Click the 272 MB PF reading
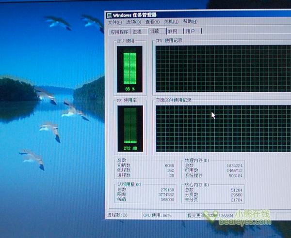Image resolution: width=291 pixels, height=238 pixels. 130,148
